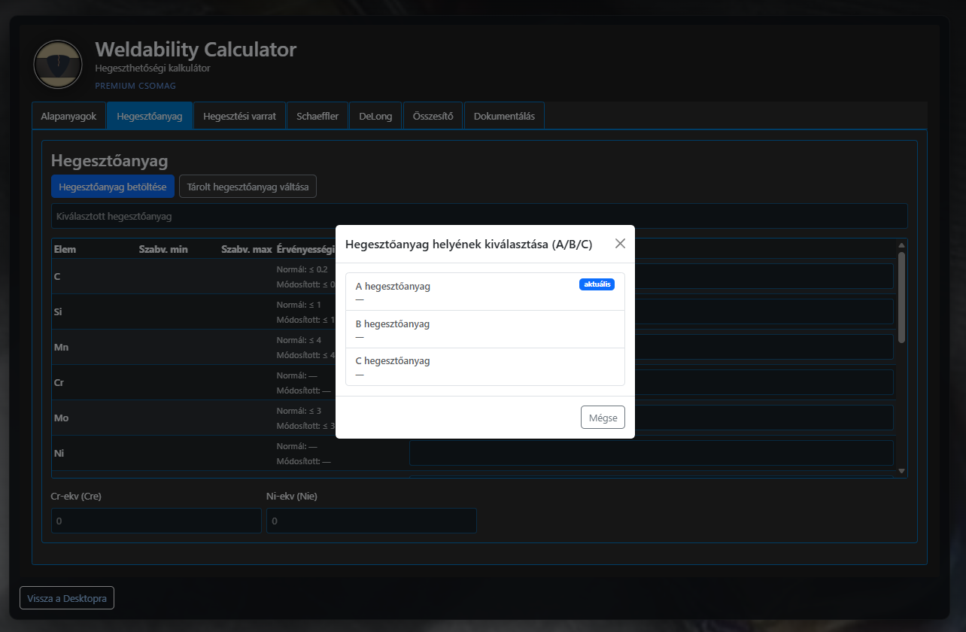Click the Szabv. min column header
The height and width of the screenshot is (632, 966).
coord(163,249)
